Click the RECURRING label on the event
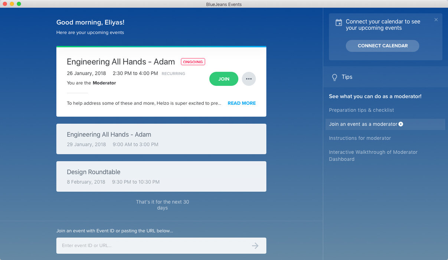Image resolution: width=448 pixels, height=260 pixels. click(173, 74)
